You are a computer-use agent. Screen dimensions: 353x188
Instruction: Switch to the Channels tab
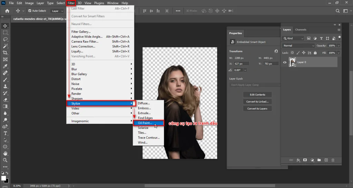301,30
